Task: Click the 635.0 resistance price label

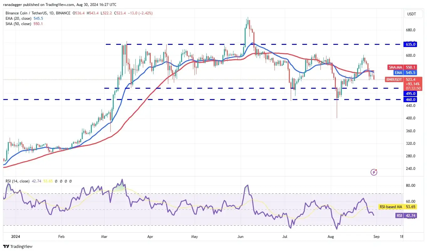Action: [x=411, y=45]
